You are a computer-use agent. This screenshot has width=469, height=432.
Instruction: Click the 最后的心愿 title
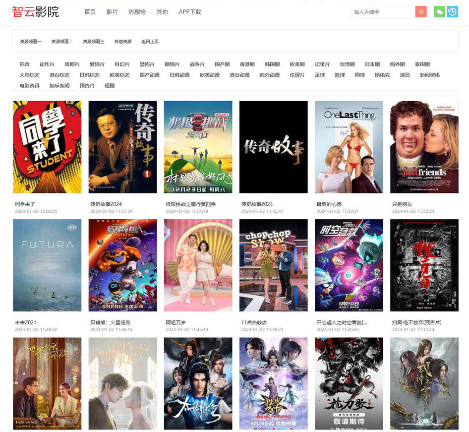click(329, 204)
